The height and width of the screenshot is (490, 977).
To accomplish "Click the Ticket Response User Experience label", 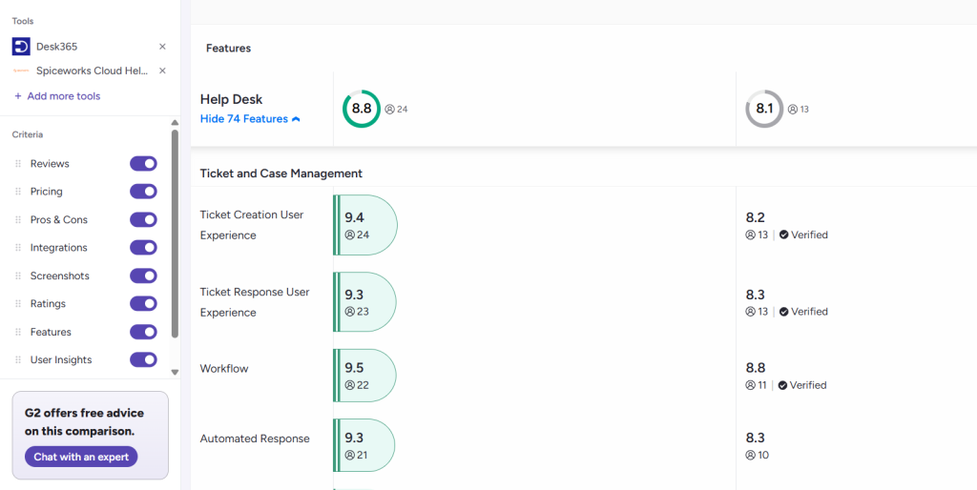I will pos(255,302).
